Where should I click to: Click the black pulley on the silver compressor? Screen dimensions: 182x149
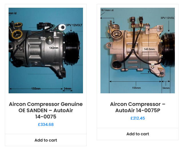coord(72,48)
